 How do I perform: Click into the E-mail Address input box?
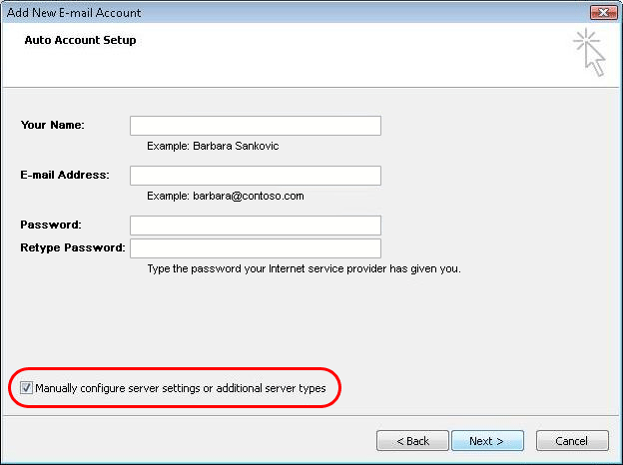pos(255,176)
